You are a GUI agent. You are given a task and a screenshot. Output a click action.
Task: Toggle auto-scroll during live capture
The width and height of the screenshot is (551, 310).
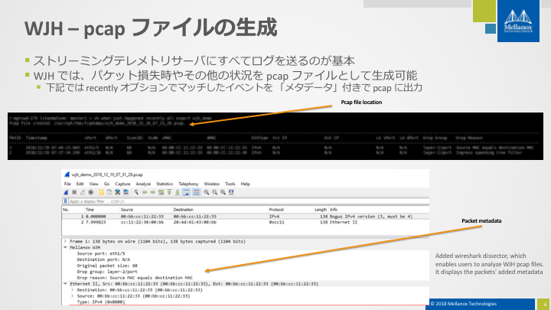pyautogui.click(x=186, y=192)
